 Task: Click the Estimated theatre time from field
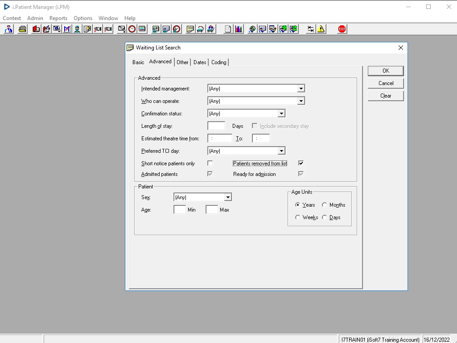click(x=220, y=139)
